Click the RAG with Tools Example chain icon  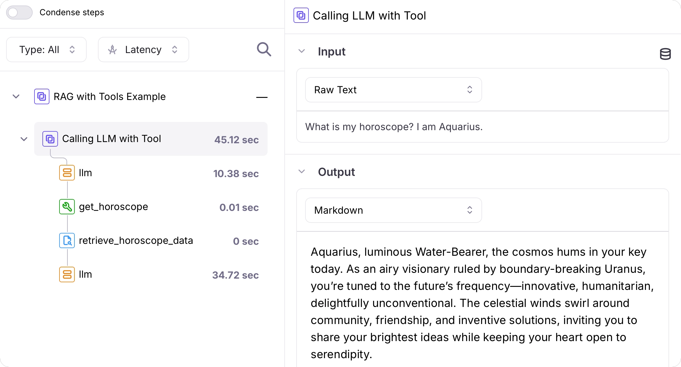[x=42, y=97]
